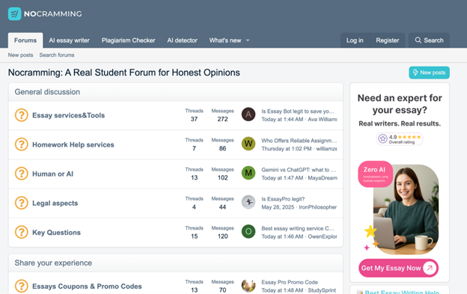Click question icon beside Essays Coupons & Promo Codes
The width and height of the screenshot is (467, 294).
pos(22,286)
